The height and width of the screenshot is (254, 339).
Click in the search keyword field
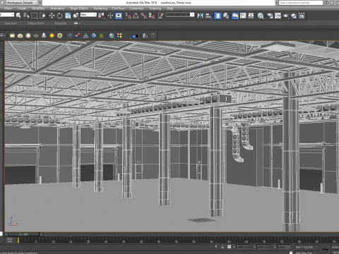(301, 3)
